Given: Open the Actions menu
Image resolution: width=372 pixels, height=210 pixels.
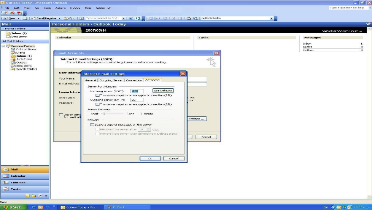Looking at the screenshot, I should 60,8.
